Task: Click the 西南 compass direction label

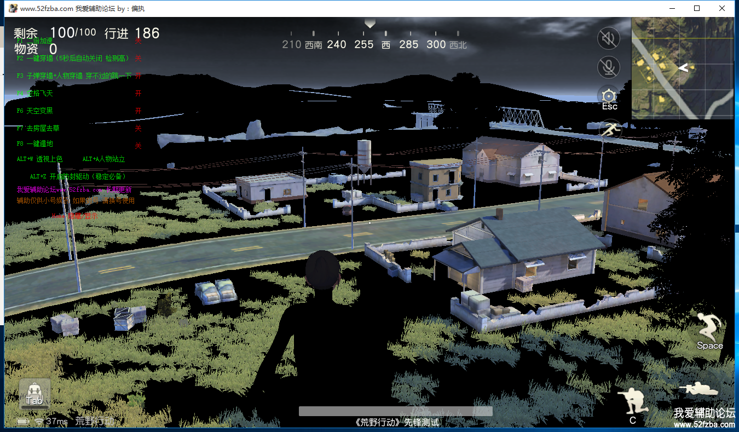Action: click(x=314, y=45)
